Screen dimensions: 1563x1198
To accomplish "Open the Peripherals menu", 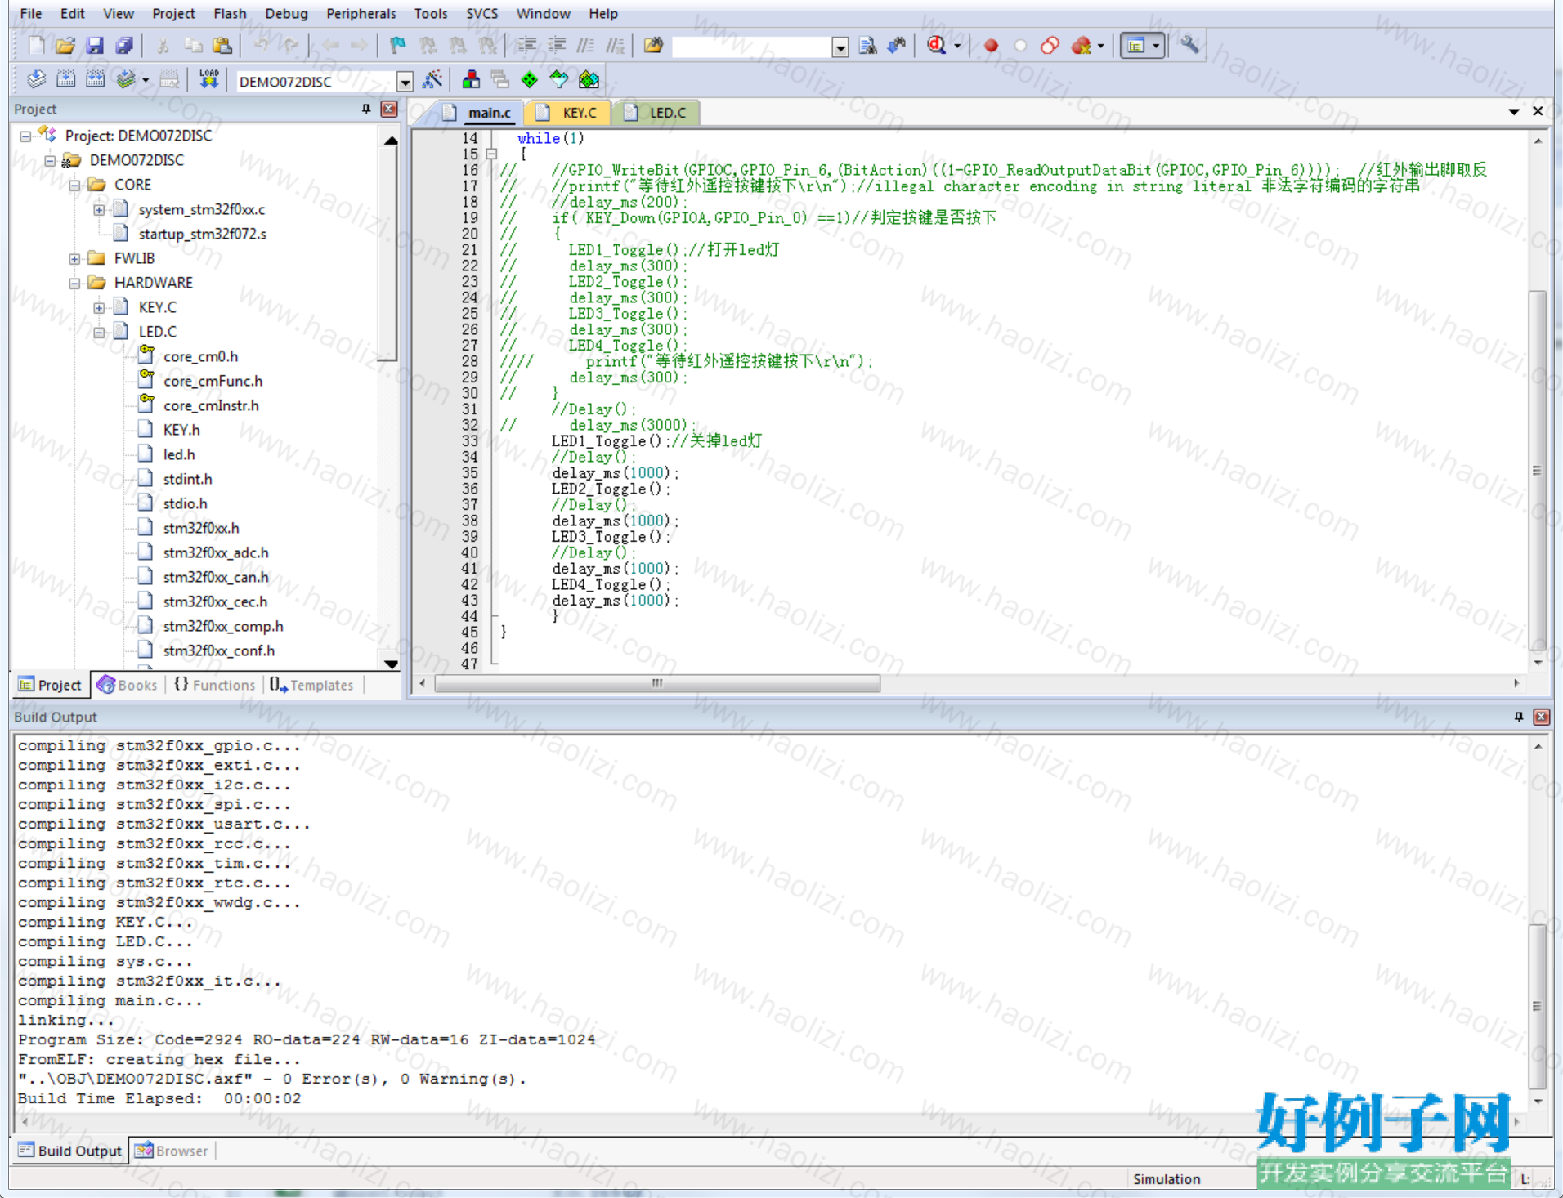I will coord(361,13).
